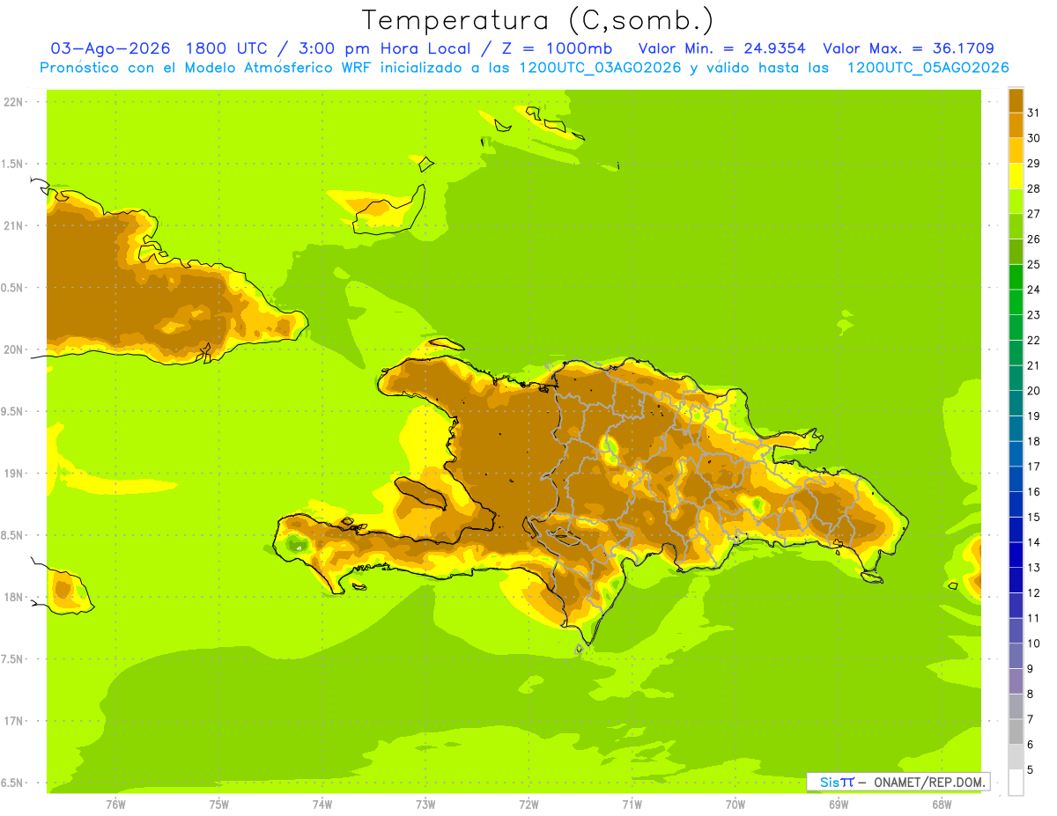This screenshot has height=816, width=1057.
Task: Pick the green swatch between 26 and 27
Action: 1016,226
